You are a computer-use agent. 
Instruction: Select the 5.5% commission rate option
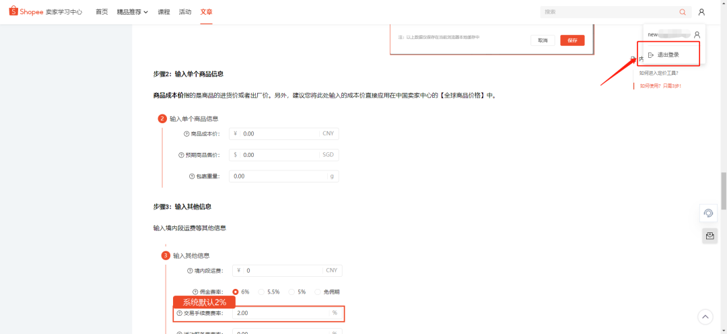261,292
